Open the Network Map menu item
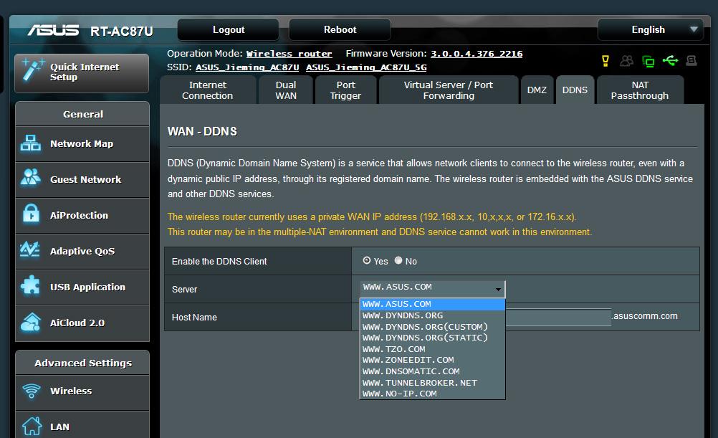This screenshot has width=718, height=438. coord(82,144)
